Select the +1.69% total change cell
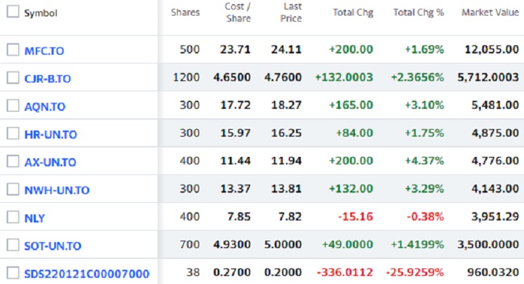This screenshot has width=524, height=284. (424, 49)
